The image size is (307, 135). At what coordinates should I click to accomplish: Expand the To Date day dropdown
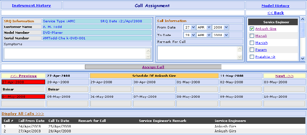tap(190, 35)
